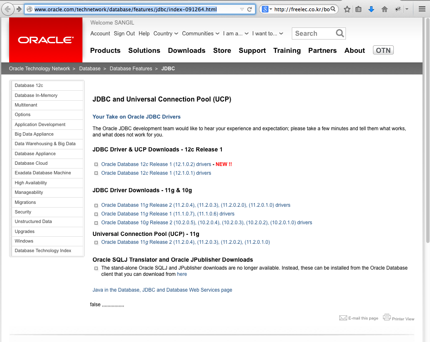The width and height of the screenshot is (430, 342).
Task: Open the Firefox hamburger menu
Action: [422, 8]
